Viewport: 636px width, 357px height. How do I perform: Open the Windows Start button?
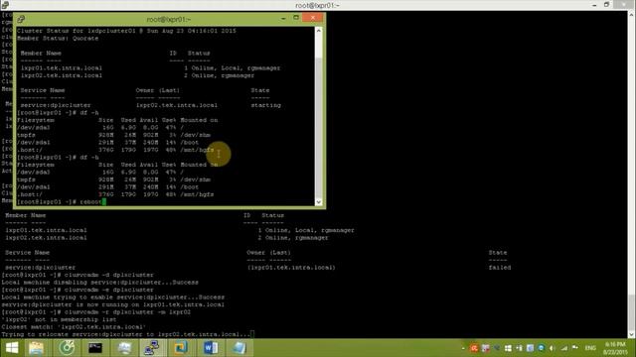[12, 348]
